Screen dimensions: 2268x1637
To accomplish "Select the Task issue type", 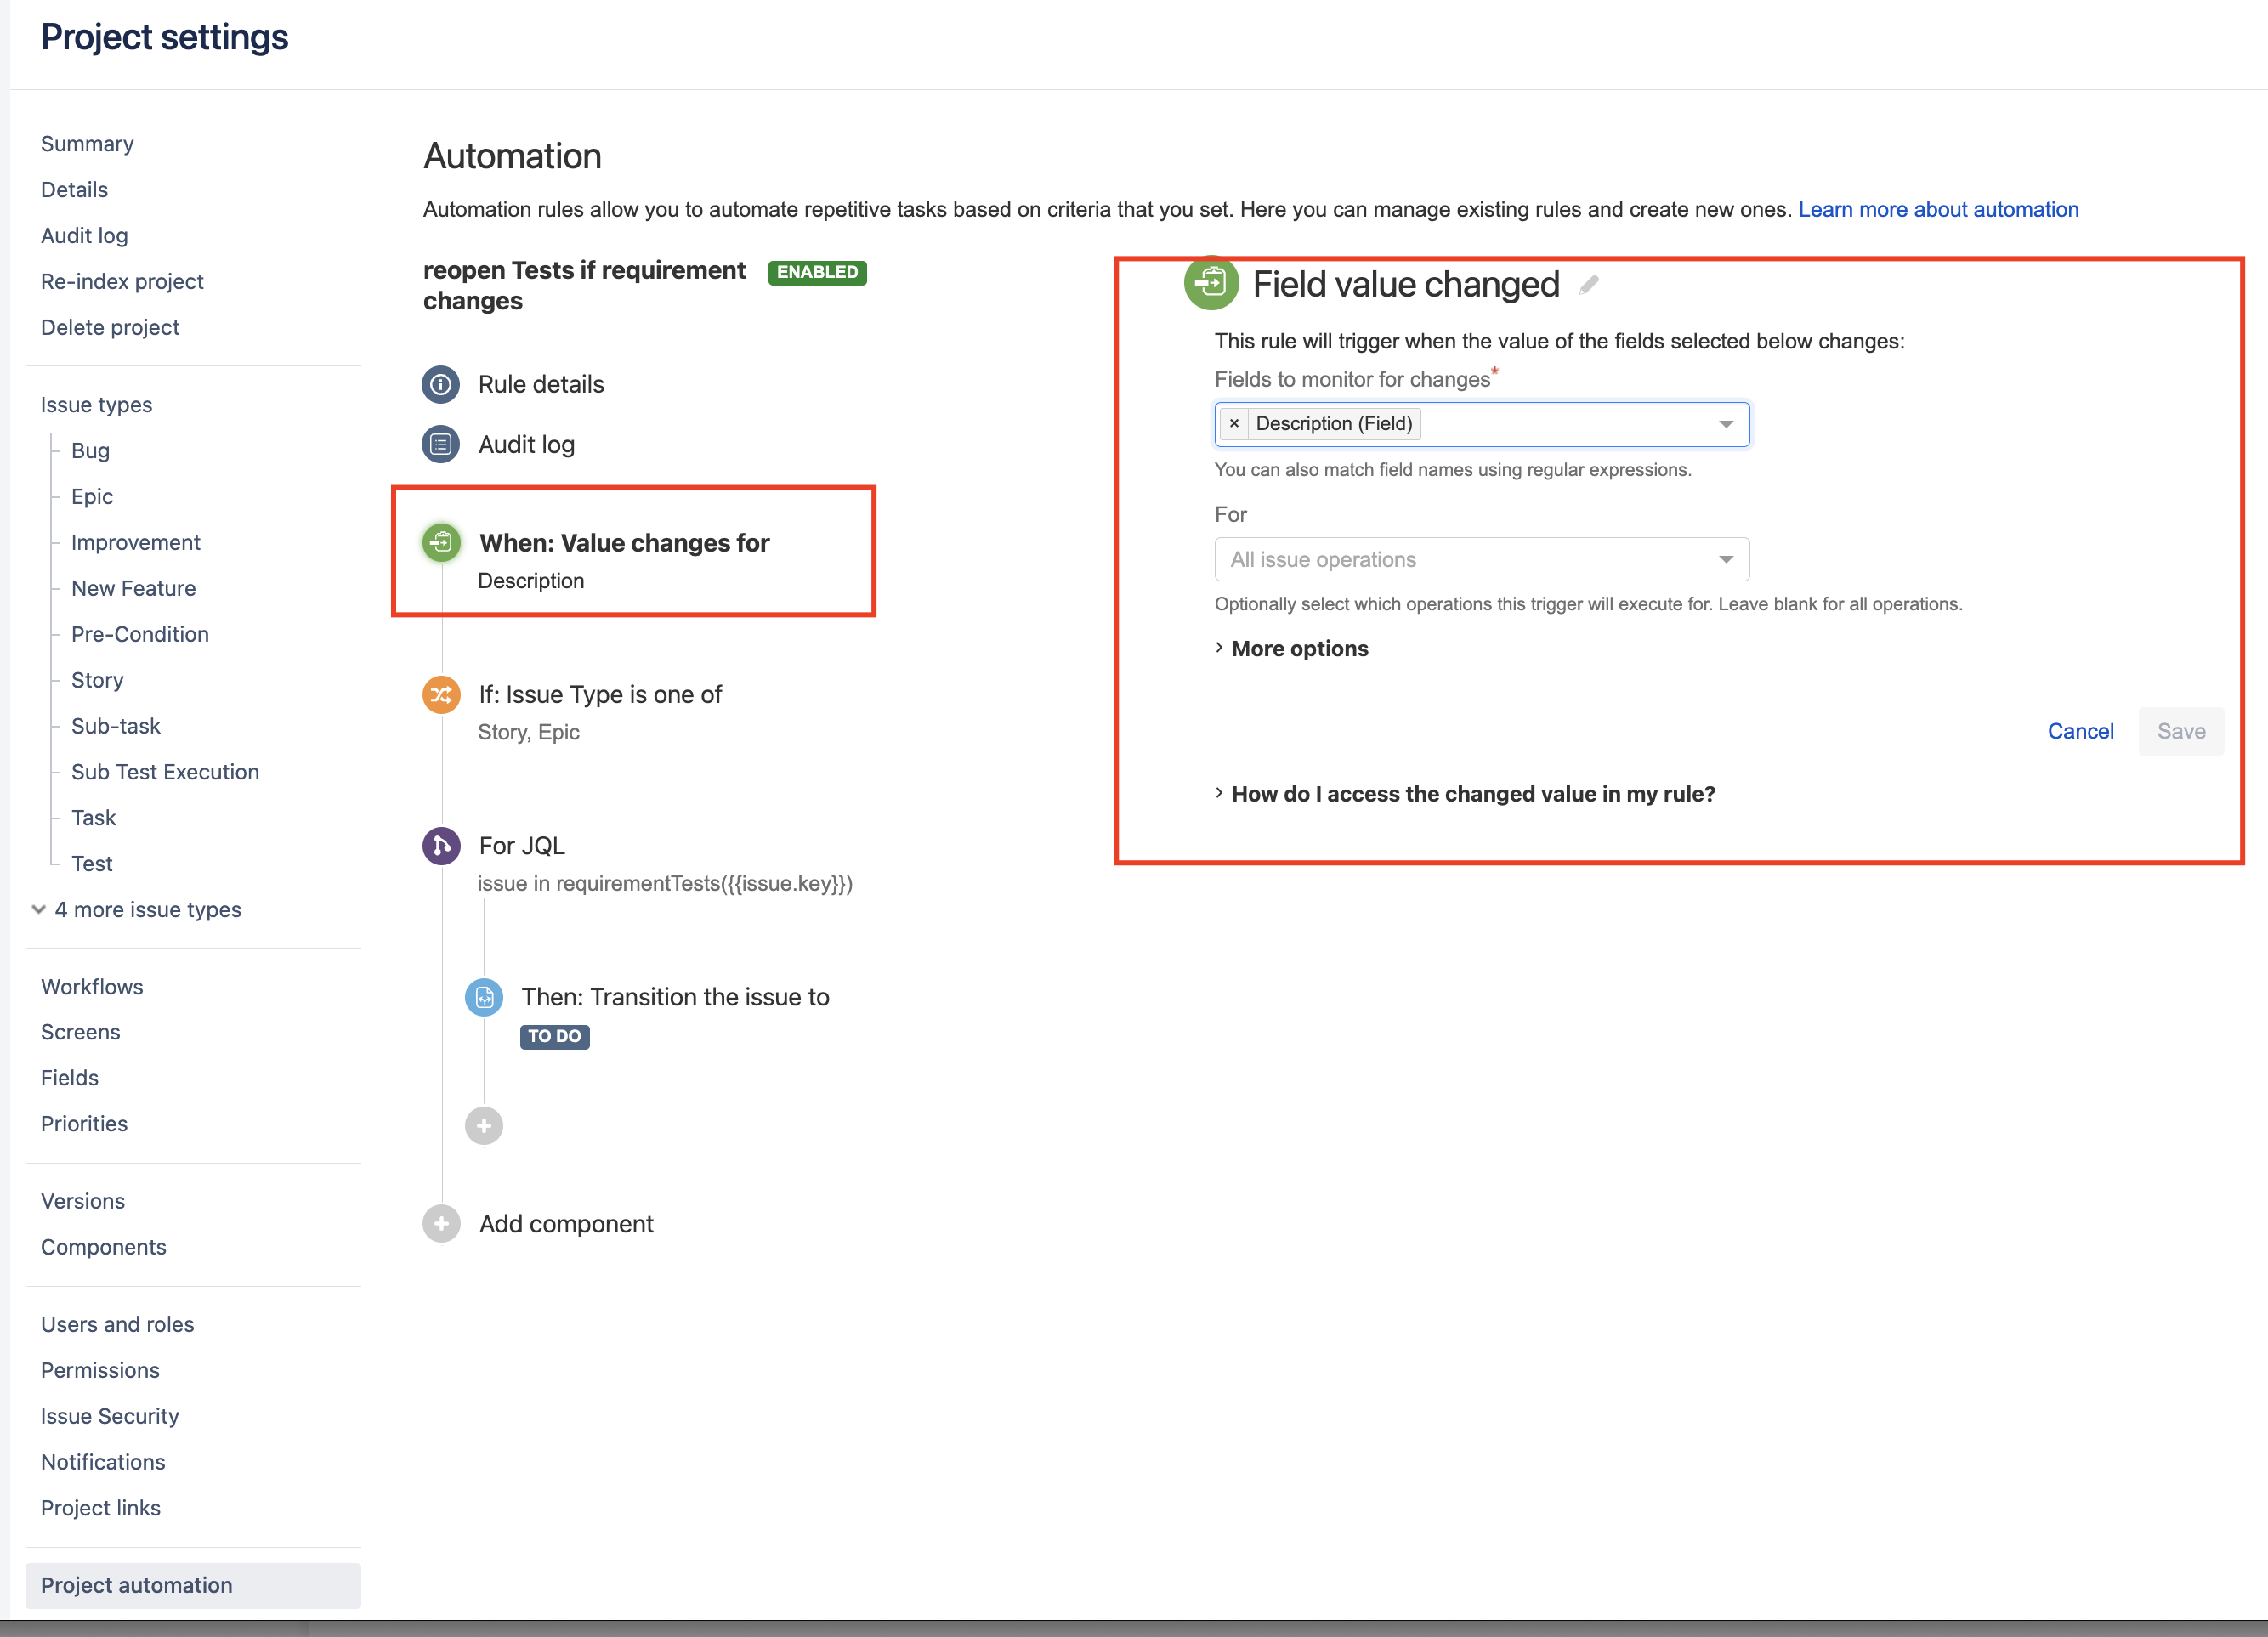I will click(93, 819).
